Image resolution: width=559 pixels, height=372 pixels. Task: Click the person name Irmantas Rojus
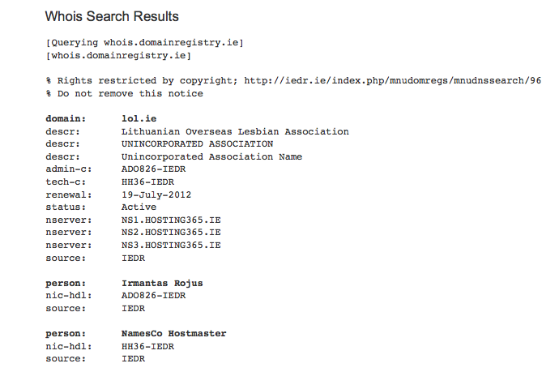[162, 283]
